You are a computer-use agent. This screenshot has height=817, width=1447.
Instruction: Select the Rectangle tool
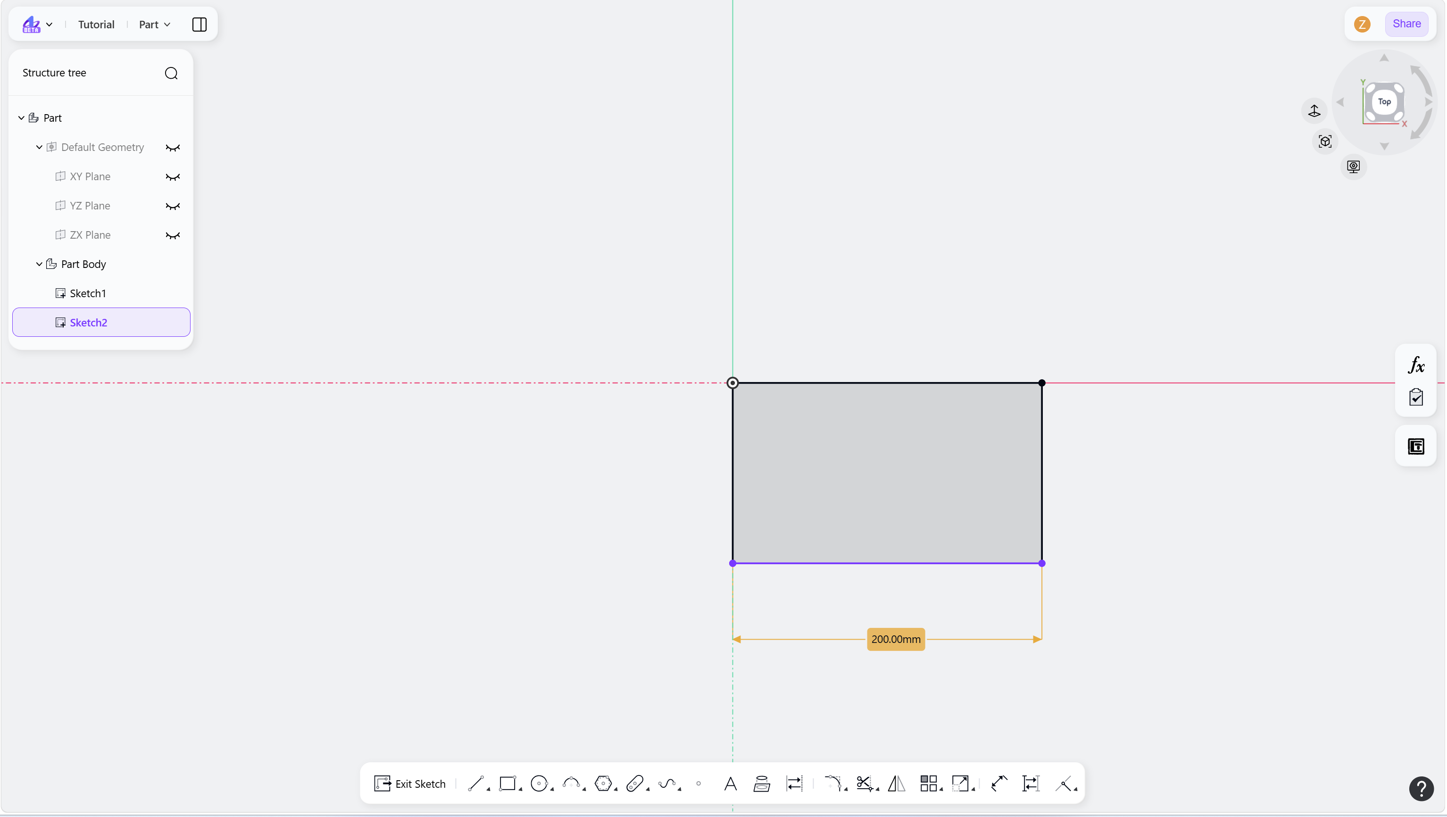pyautogui.click(x=508, y=784)
